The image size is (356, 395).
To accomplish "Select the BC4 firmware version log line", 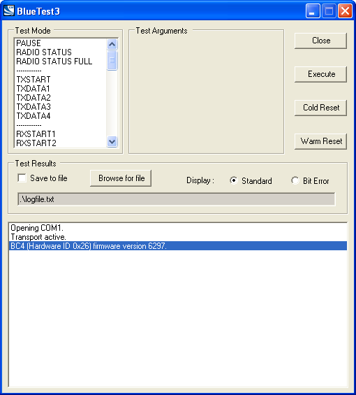I will pos(178,246).
